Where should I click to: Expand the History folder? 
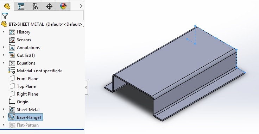pos(4,32)
